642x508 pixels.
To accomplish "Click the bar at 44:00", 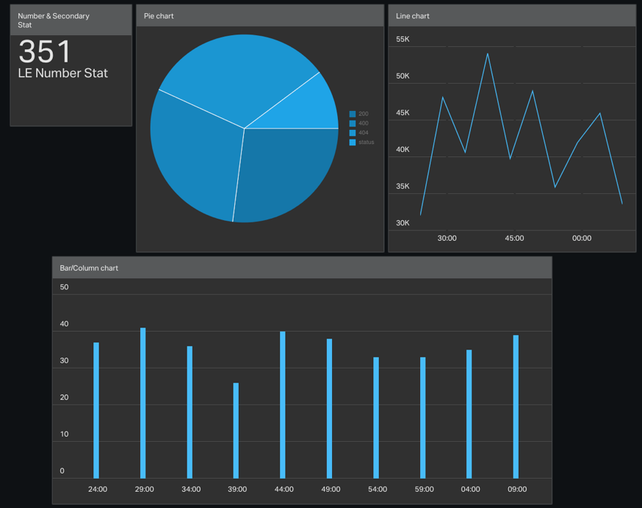I will pyautogui.click(x=283, y=404).
